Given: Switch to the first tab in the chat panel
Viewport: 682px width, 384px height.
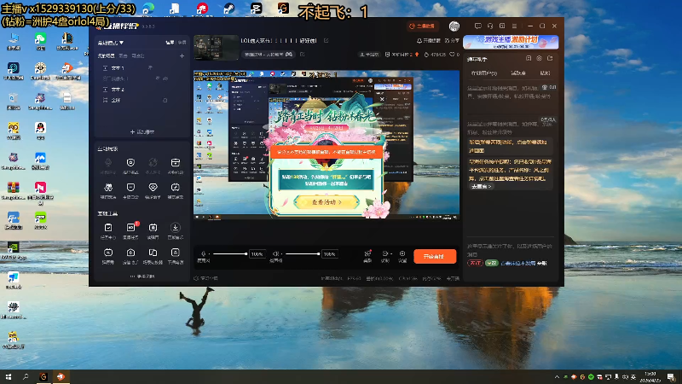Looking at the screenshot, I should (x=484, y=73).
